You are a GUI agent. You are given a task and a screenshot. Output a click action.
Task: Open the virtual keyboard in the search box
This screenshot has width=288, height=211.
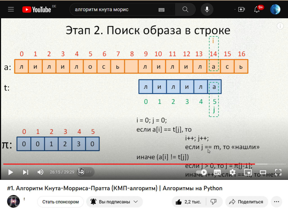[x=161, y=10]
